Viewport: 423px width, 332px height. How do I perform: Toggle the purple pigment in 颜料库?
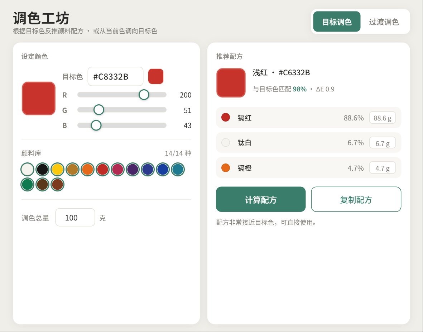tap(133, 169)
